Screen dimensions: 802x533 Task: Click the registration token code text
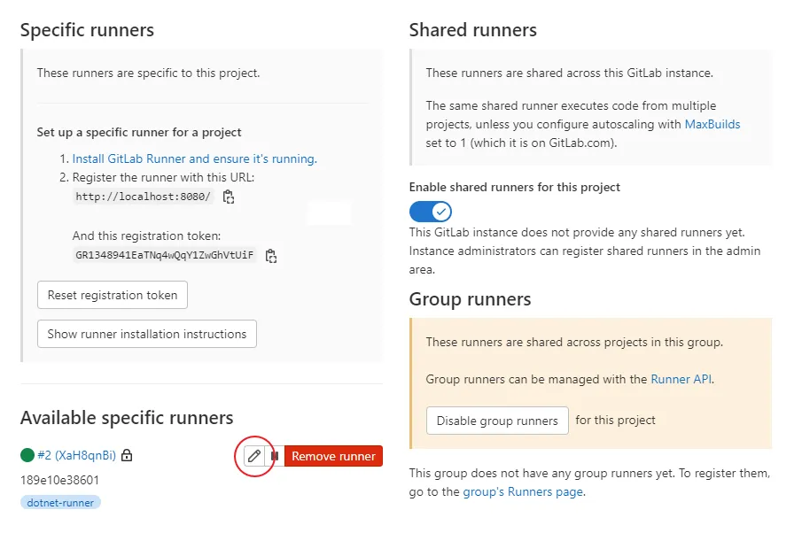(x=165, y=255)
